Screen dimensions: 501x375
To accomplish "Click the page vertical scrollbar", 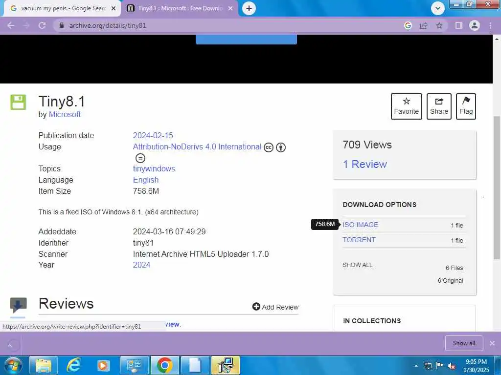I will tap(497, 187).
